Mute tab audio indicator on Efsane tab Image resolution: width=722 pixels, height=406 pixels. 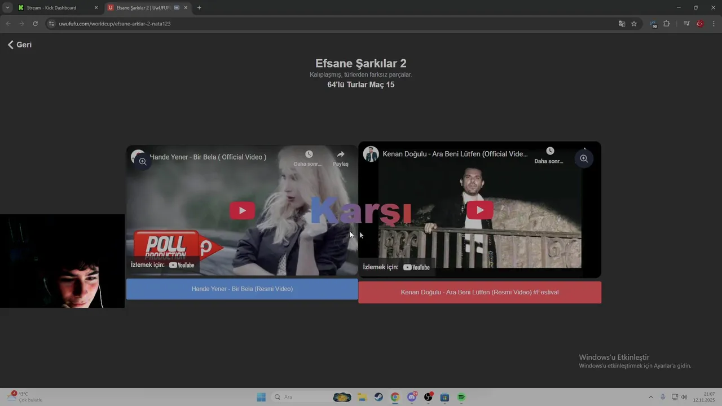(x=177, y=8)
